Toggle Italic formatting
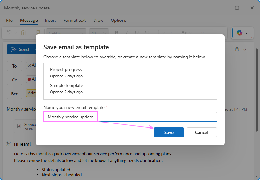Image resolution: width=260 pixels, height=180 pixels. [x=127, y=33]
